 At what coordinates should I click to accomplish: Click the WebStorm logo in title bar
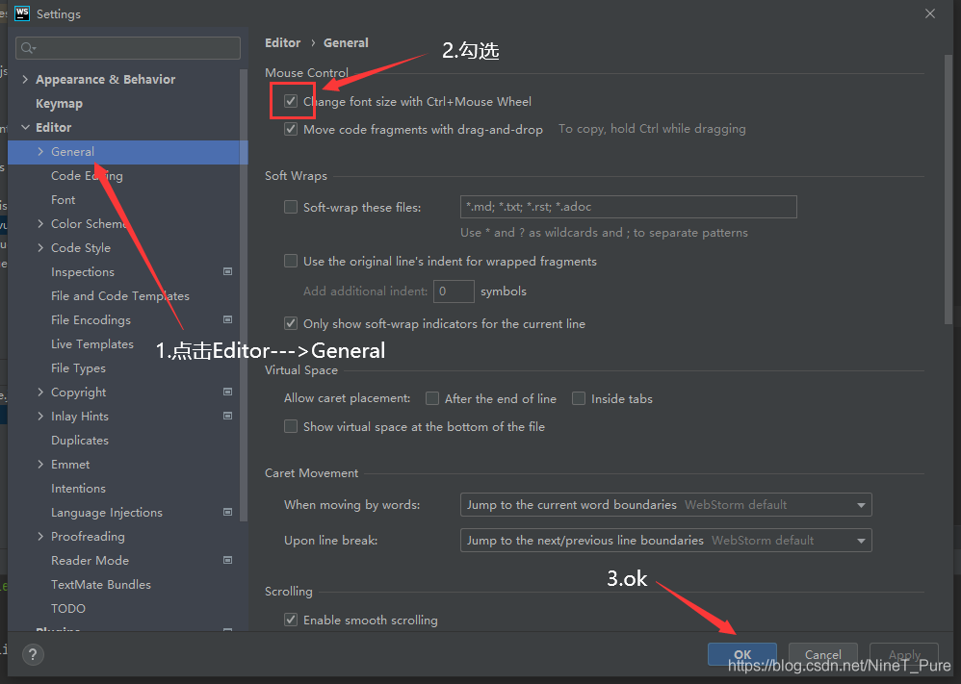coord(22,13)
